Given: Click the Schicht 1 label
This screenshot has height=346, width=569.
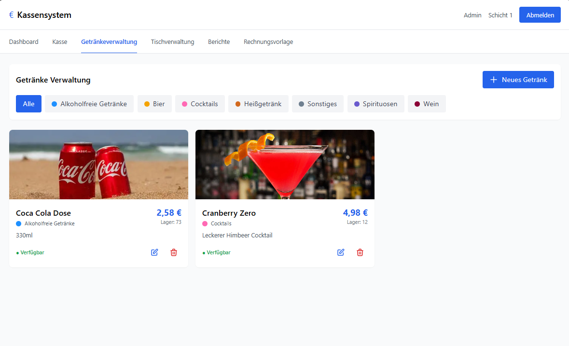Looking at the screenshot, I should coord(500,15).
